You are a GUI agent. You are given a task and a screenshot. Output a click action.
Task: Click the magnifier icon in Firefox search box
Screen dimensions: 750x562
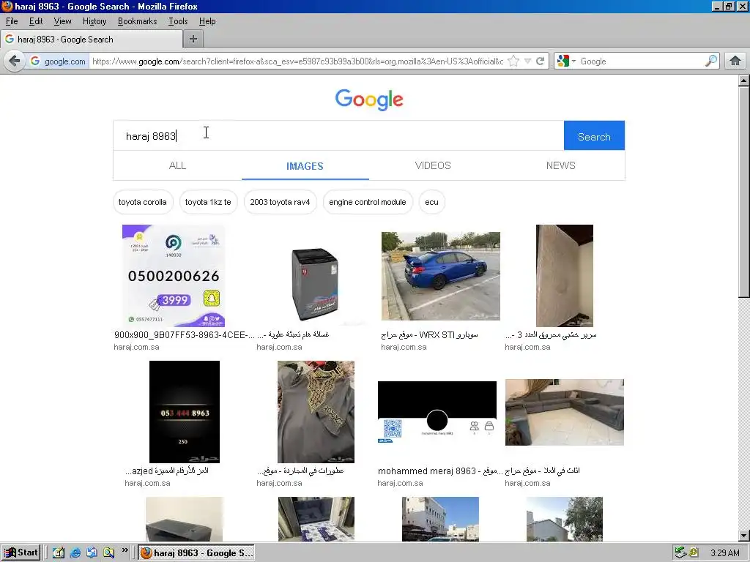coord(711,61)
